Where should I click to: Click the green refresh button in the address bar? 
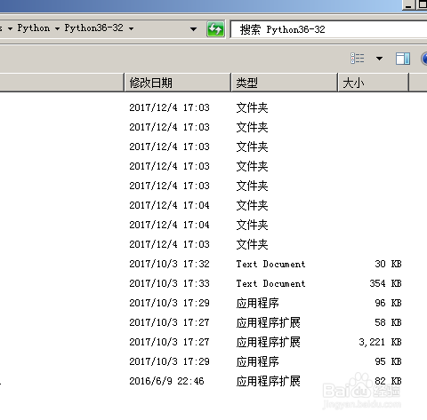click(x=215, y=29)
